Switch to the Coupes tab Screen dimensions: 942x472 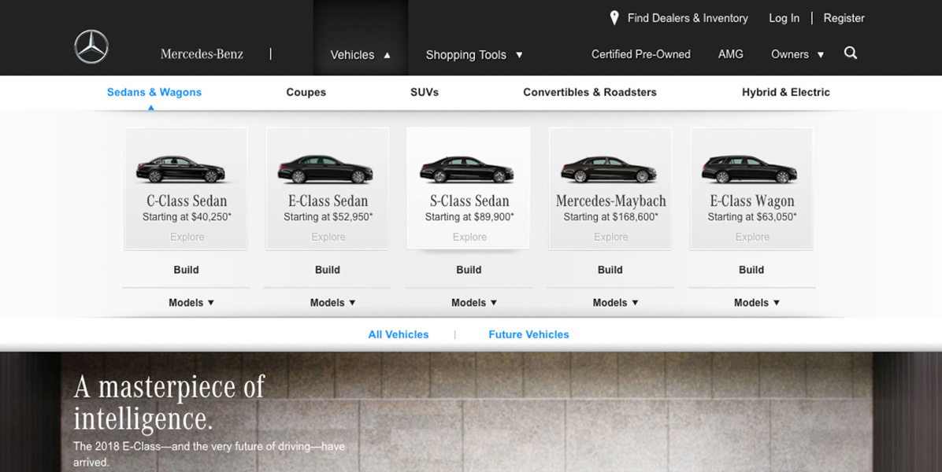tap(306, 92)
